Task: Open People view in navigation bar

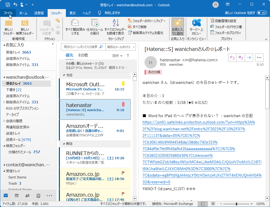Action: (x=27, y=196)
